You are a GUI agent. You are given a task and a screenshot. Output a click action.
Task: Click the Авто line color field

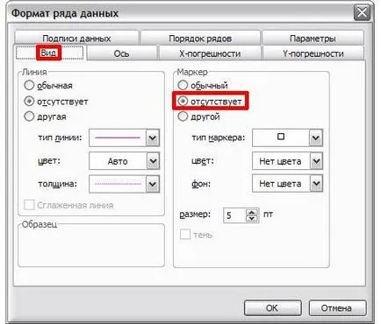click(x=118, y=161)
